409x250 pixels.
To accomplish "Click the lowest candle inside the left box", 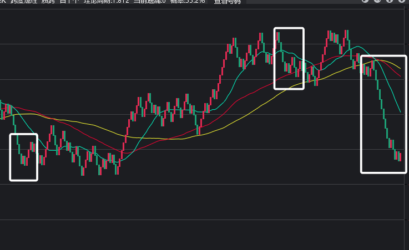I will tap(24, 160).
